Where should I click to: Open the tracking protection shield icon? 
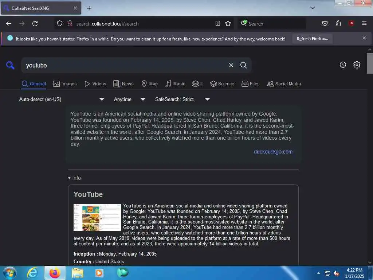pos(60,24)
